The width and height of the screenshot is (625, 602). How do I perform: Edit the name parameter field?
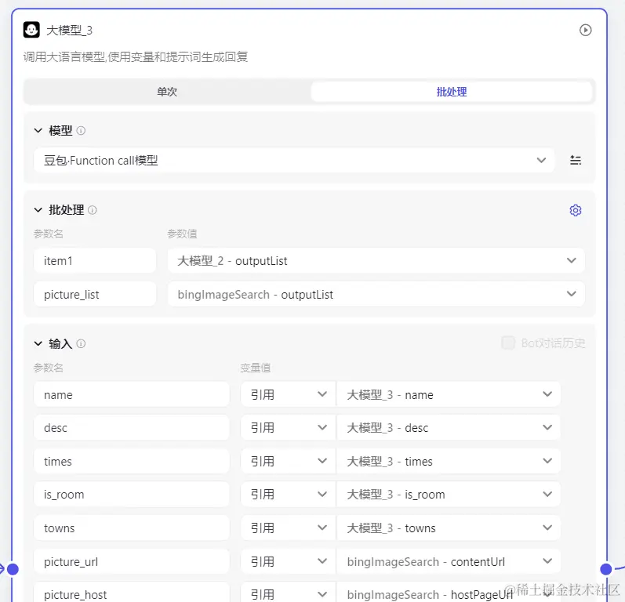tap(132, 394)
